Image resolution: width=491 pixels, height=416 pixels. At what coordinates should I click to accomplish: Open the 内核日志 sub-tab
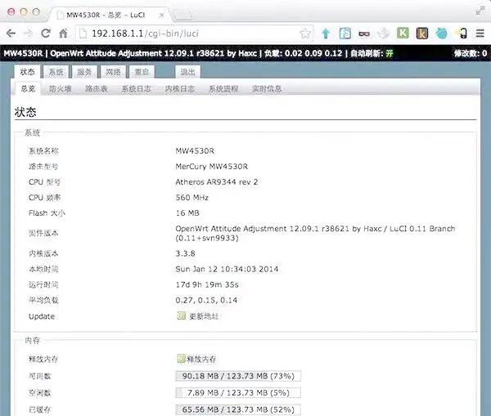coord(180,89)
